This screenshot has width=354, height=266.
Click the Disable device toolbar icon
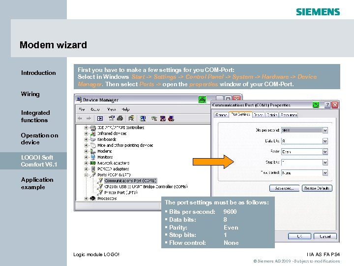coord(163,118)
